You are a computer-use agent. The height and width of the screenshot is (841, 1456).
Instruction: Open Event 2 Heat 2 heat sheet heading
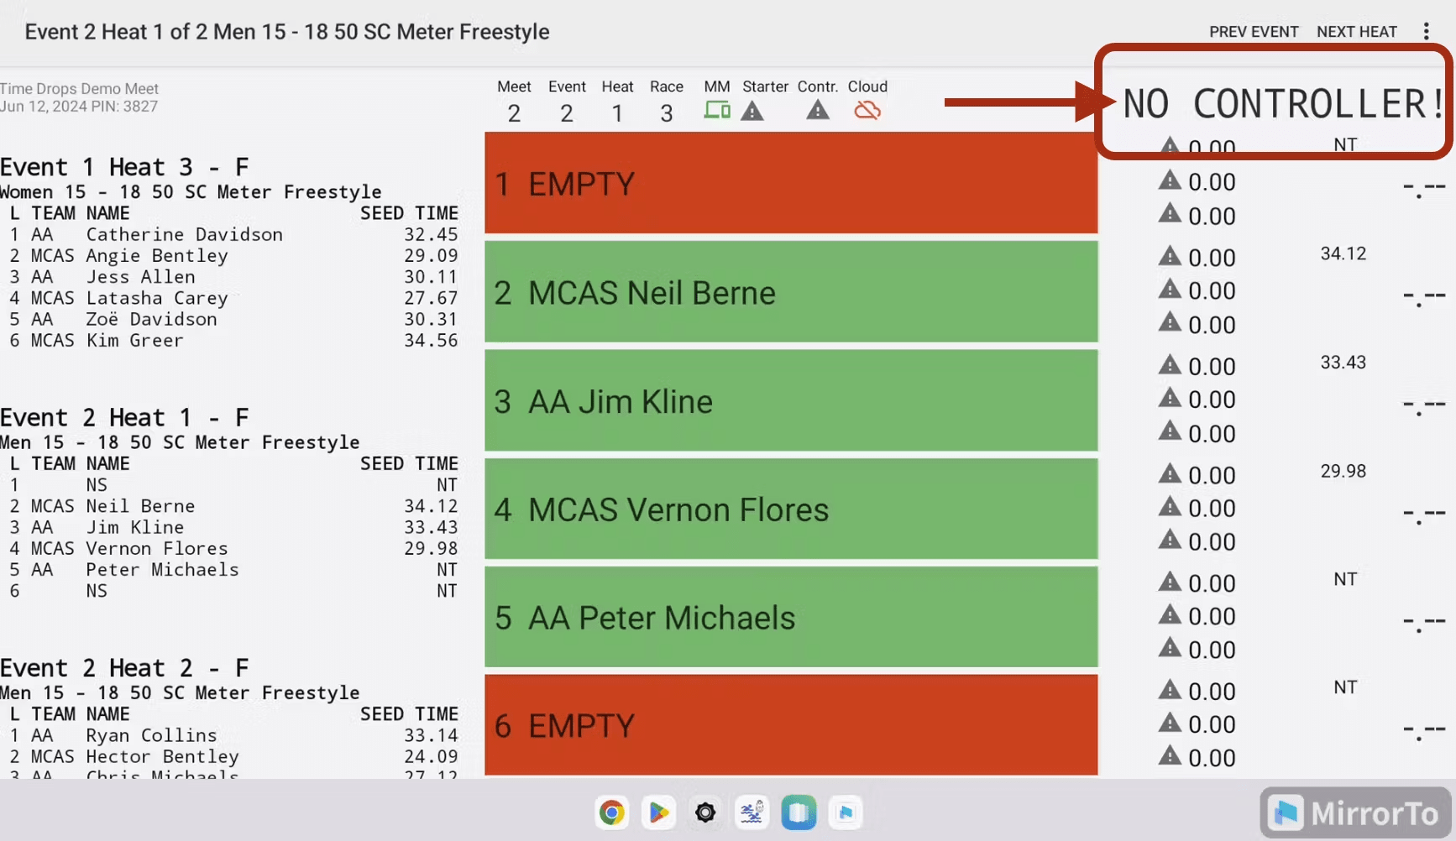pyautogui.click(x=124, y=668)
